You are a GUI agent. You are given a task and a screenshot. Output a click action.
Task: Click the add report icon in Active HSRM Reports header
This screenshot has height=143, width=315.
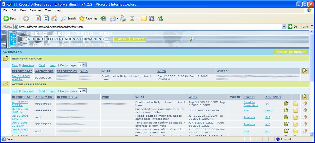[305, 97]
